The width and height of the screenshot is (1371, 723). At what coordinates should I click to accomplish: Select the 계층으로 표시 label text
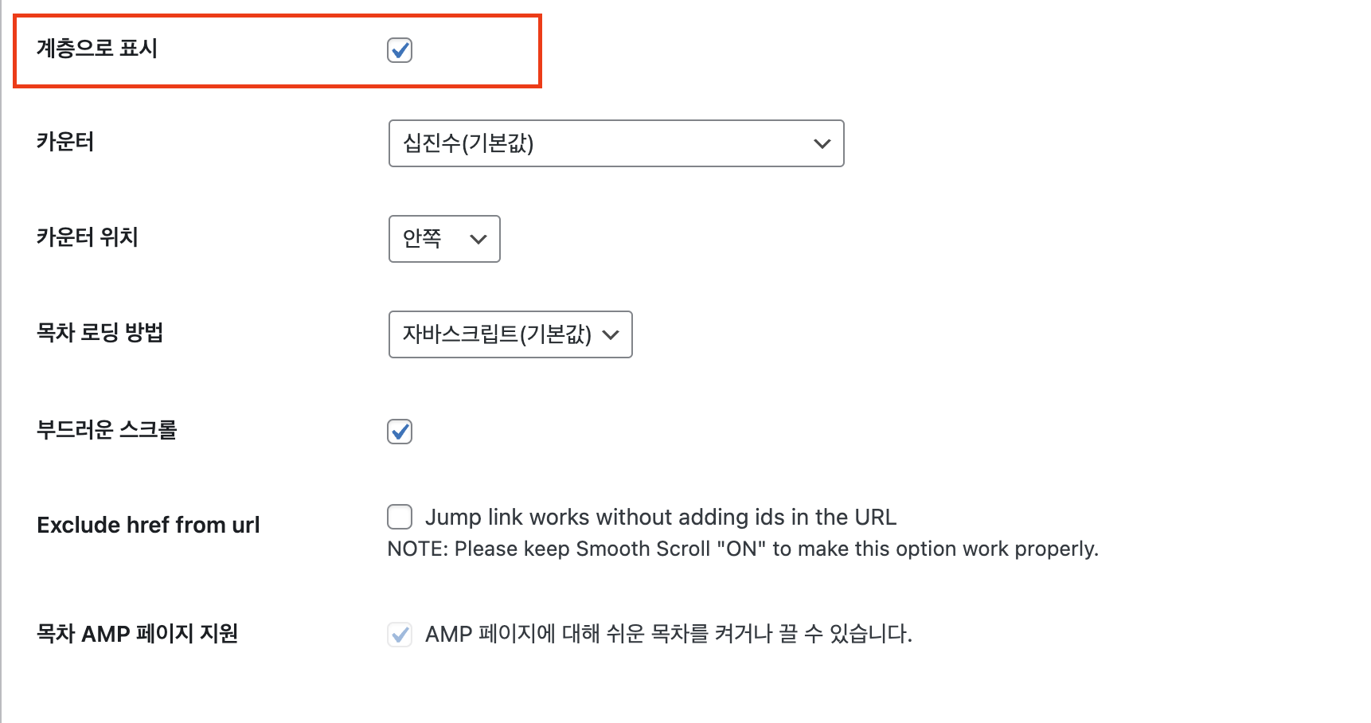pos(99,48)
